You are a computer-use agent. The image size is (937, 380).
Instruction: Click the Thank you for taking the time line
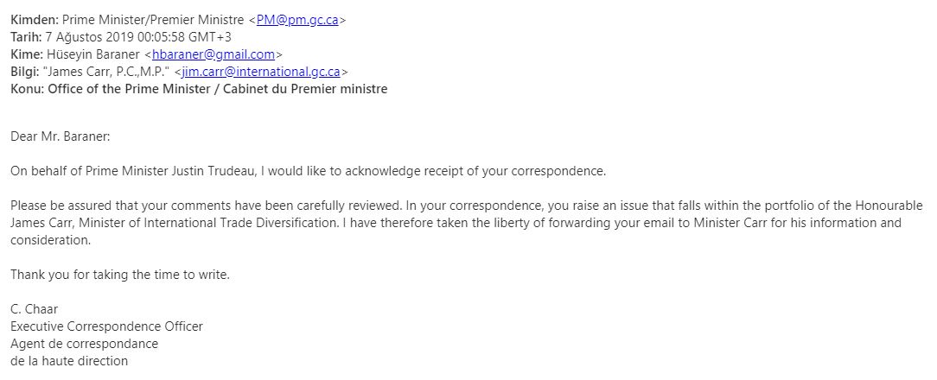[x=120, y=275]
